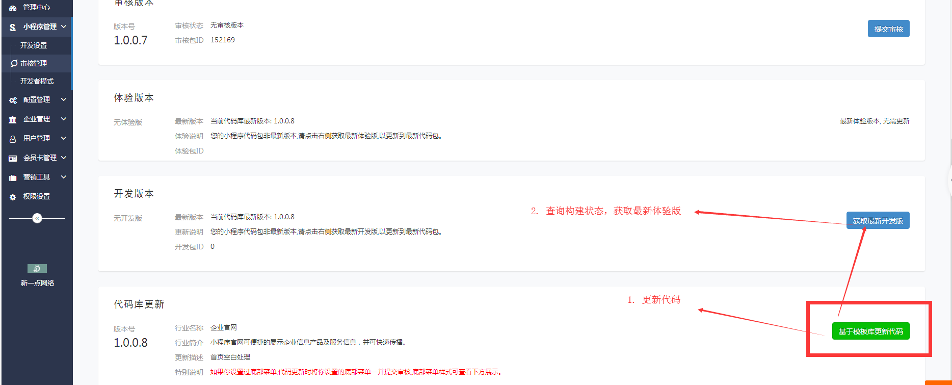The width and height of the screenshot is (952, 385).
Task: Click the 体验包ID label
Action: pyautogui.click(x=189, y=151)
